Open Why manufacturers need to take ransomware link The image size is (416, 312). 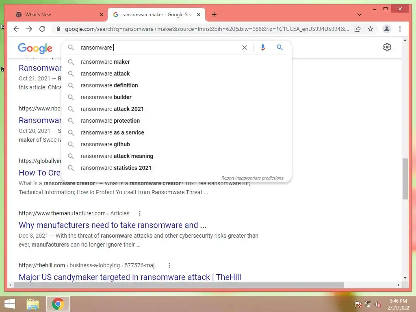tap(112, 225)
